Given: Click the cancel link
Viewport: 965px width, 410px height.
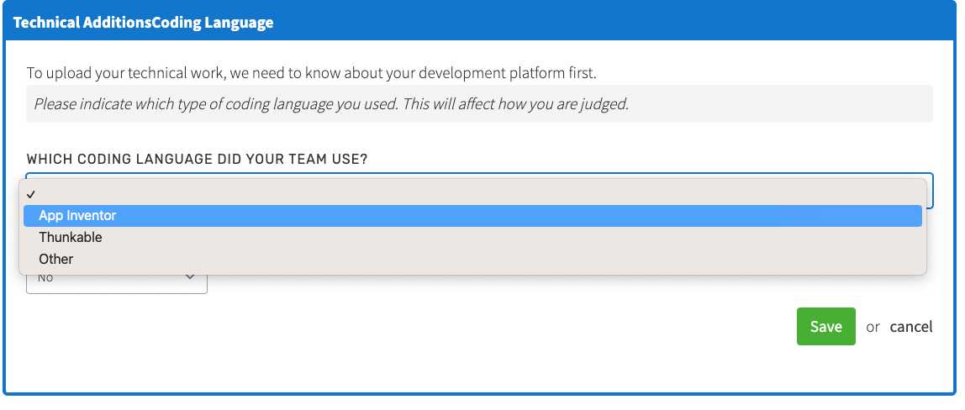Looking at the screenshot, I should click(911, 327).
